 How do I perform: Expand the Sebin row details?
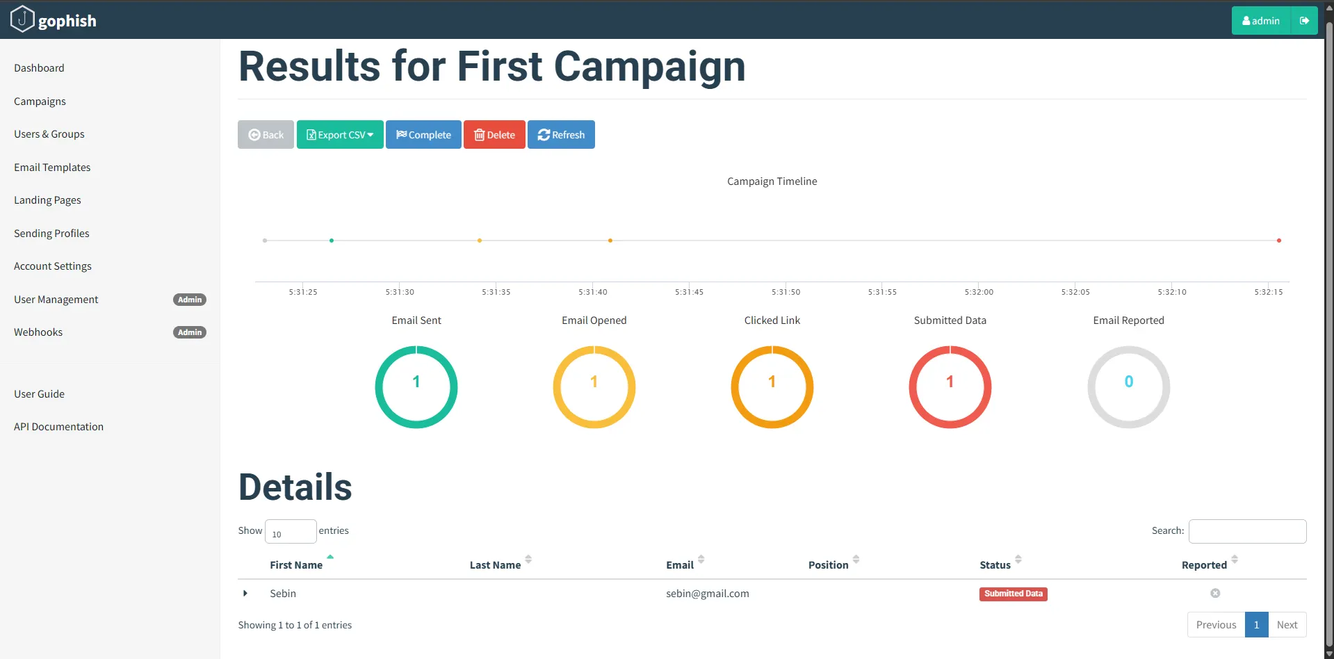click(245, 594)
